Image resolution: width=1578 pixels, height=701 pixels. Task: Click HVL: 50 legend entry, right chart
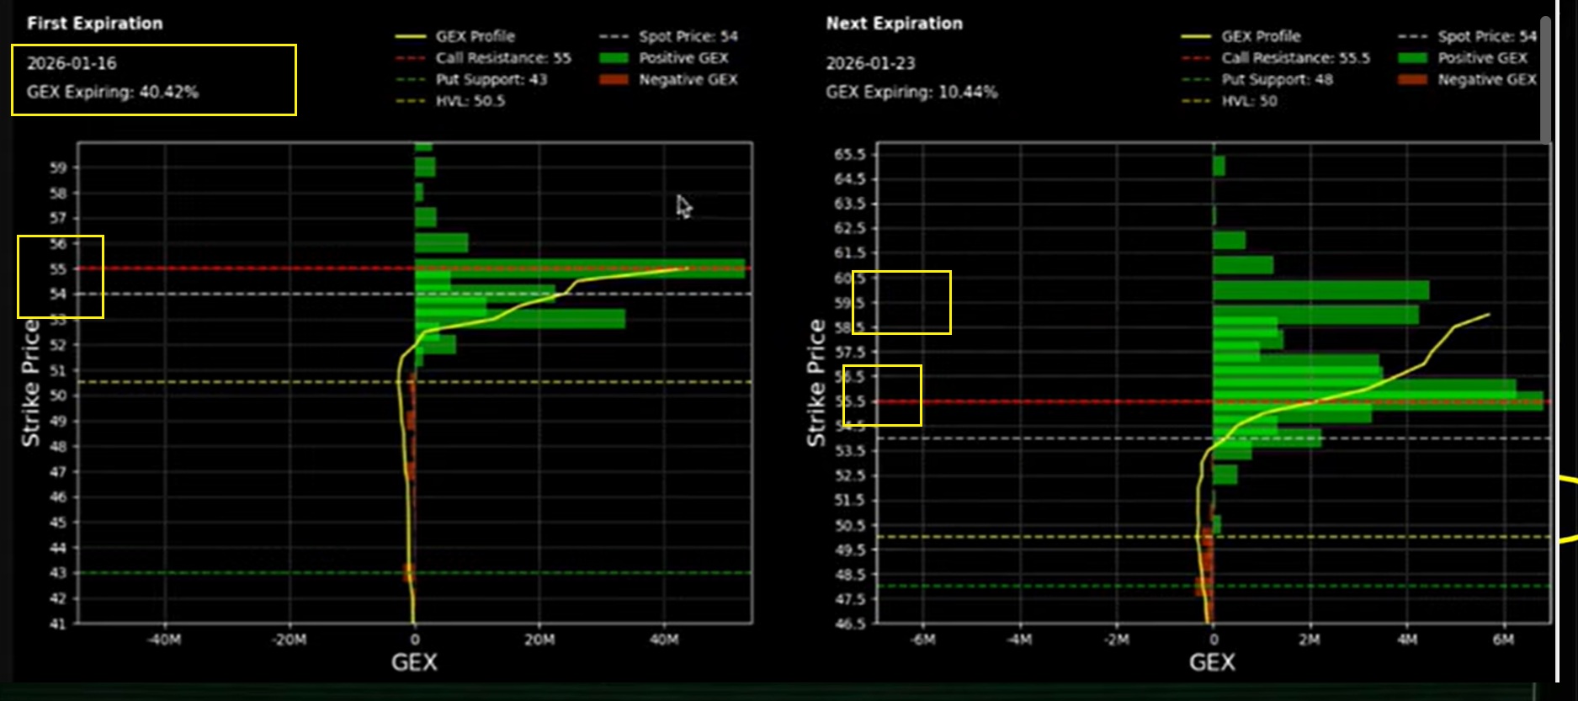pyautogui.click(x=1230, y=101)
